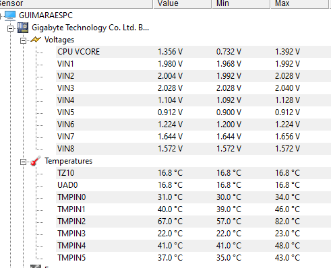Image resolution: width=331 pixels, height=268 pixels.
Task: Collapse the Gigabyte Technology node
Action: point(10,28)
